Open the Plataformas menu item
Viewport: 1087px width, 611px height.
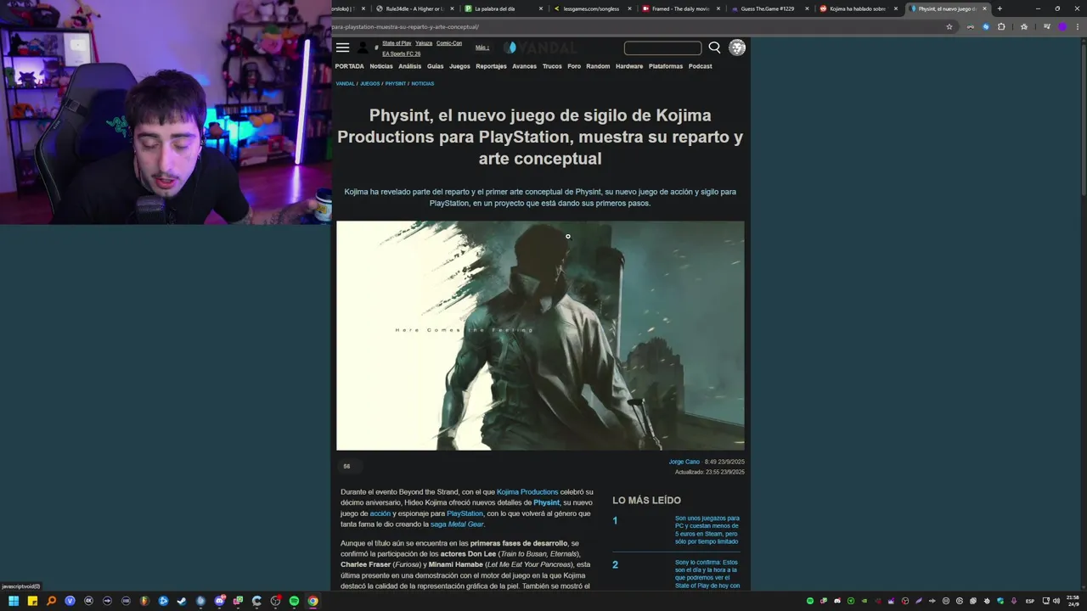[666, 66]
